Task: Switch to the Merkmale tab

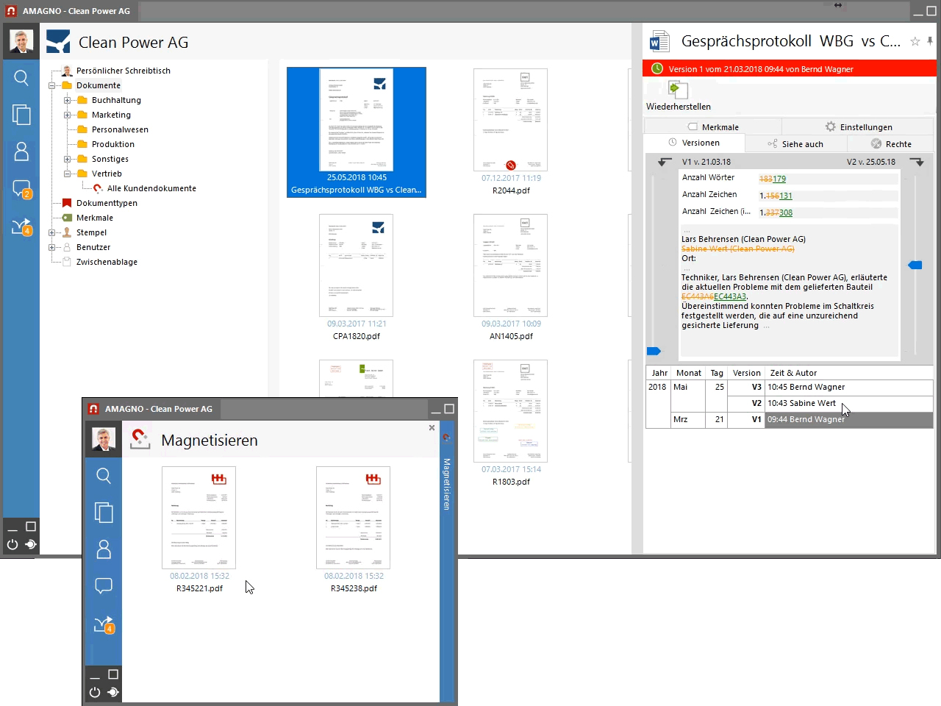Action: click(713, 126)
